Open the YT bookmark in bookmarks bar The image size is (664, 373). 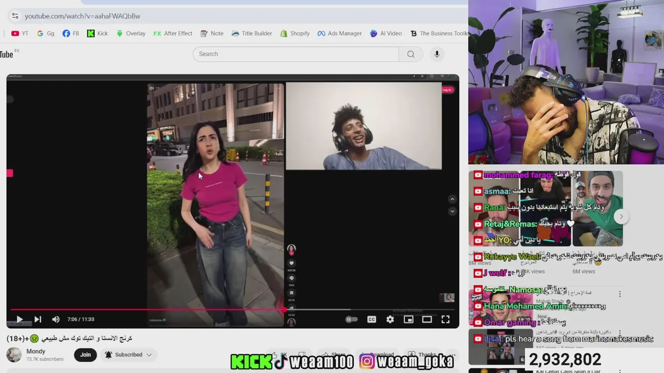pyautogui.click(x=20, y=33)
